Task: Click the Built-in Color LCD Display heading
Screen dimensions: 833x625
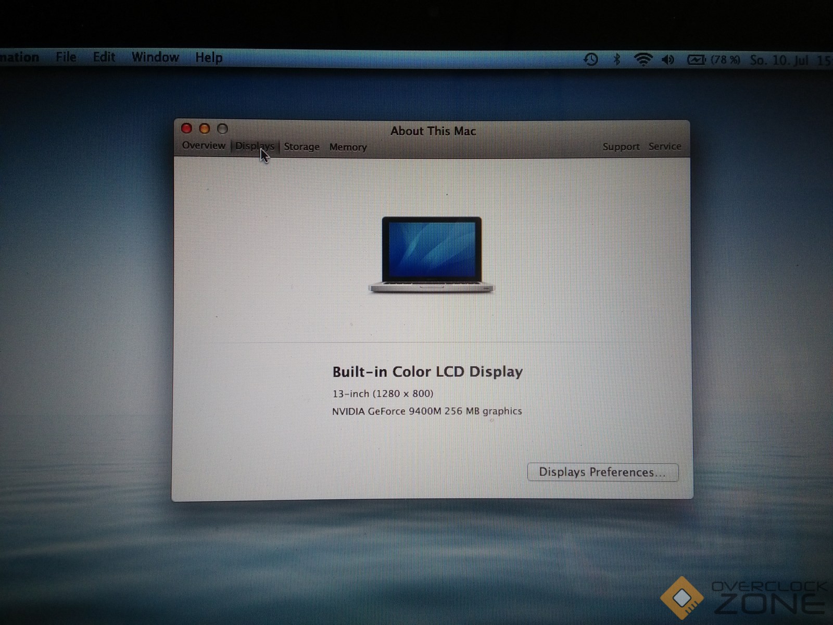Action: click(427, 371)
